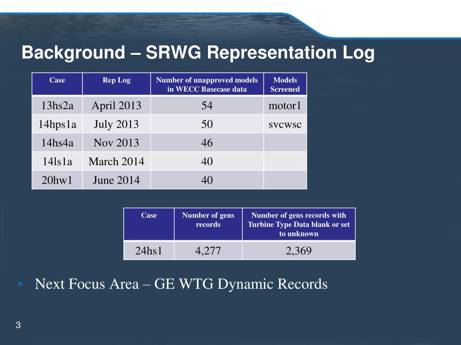Select cell '24hs1'
This screenshot has height=345, width=461.
(x=149, y=251)
